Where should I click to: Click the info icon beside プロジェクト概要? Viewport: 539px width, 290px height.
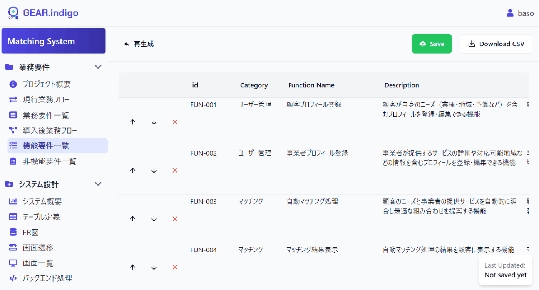coord(13,84)
